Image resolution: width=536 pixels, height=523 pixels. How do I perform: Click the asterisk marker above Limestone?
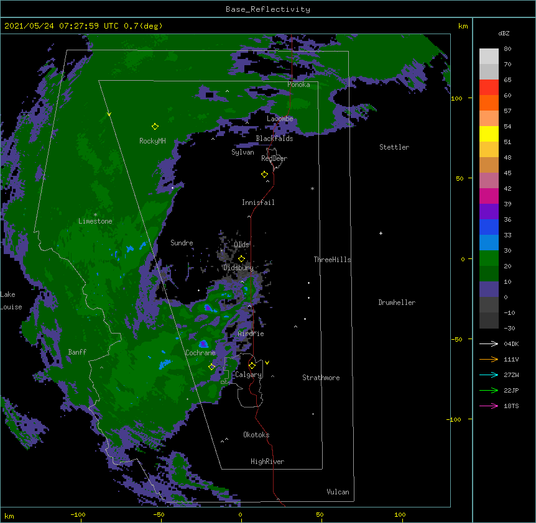[x=95, y=215]
